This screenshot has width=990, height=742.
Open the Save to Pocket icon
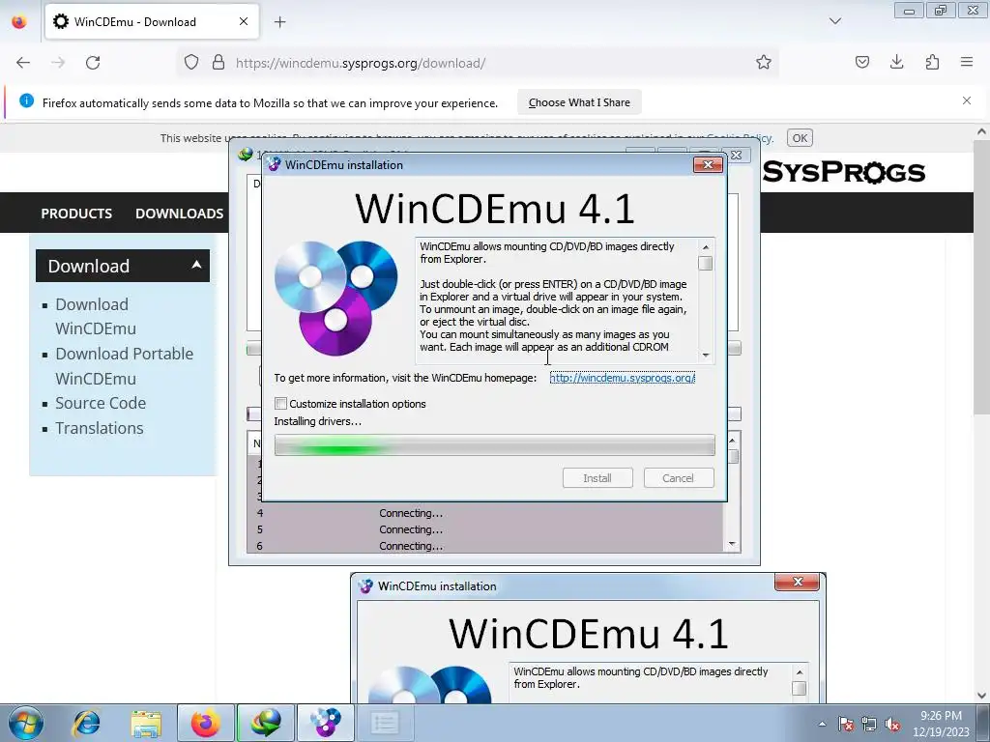coord(861,62)
